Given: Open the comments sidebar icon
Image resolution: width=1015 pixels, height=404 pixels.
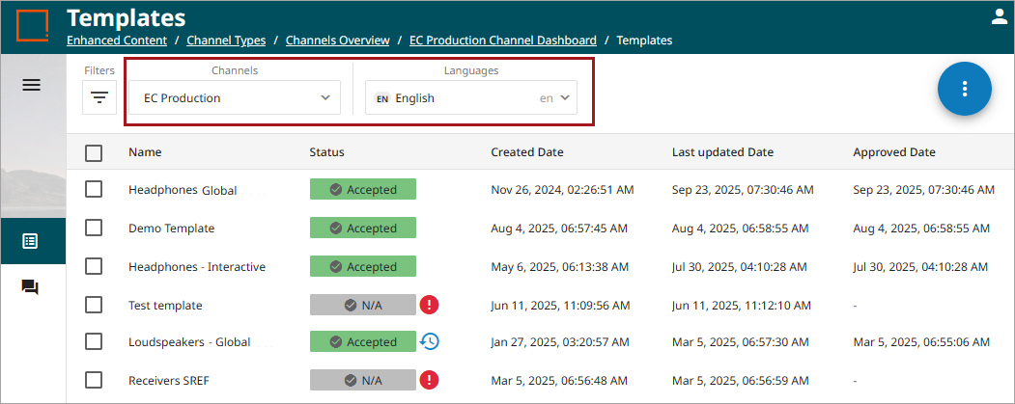Looking at the screenshot, I should coord(31,287).
